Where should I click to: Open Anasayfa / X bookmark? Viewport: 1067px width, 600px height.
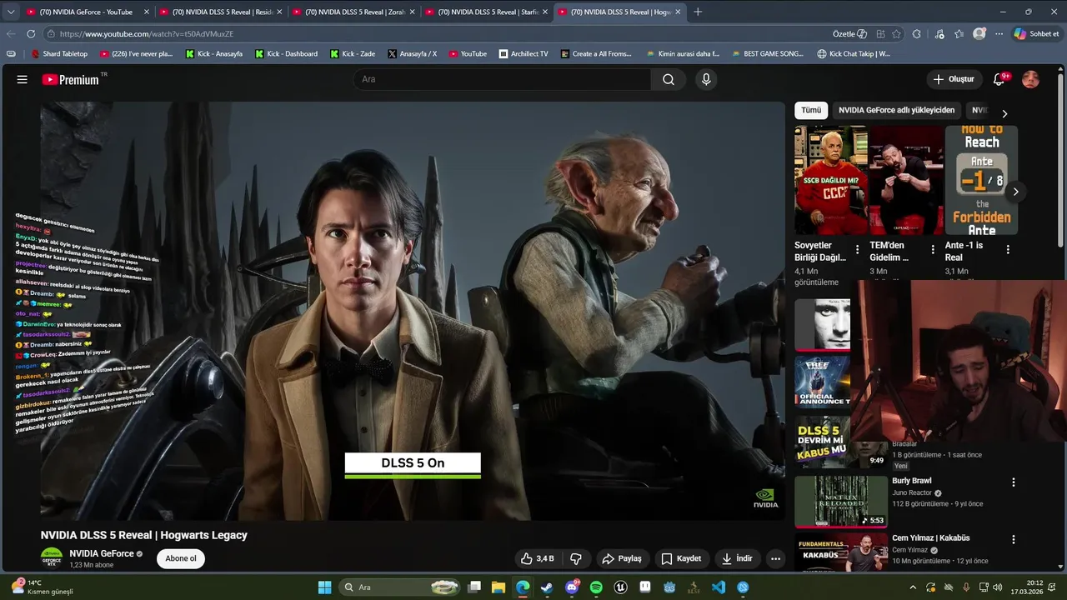[412, 53]
